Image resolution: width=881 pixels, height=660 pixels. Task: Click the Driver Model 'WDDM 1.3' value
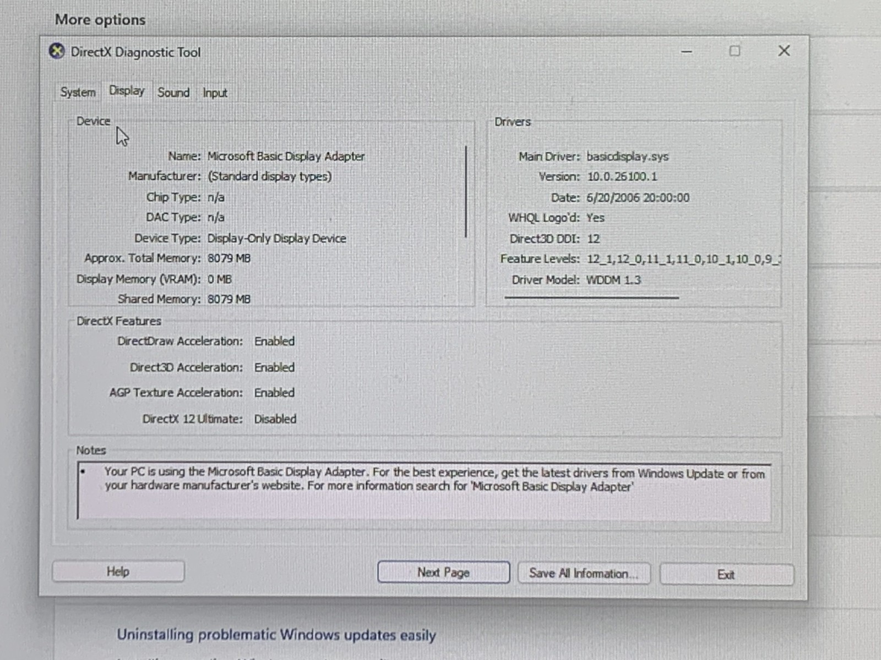613,280
